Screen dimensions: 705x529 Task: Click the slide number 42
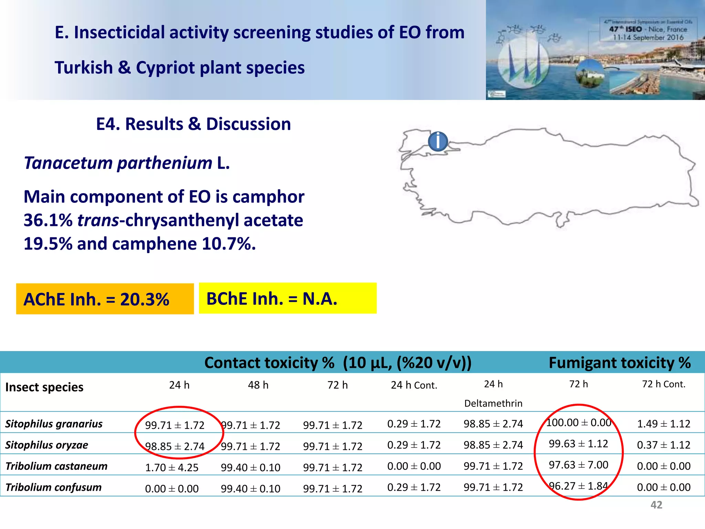pyautogui.click(x=656, y=505)
